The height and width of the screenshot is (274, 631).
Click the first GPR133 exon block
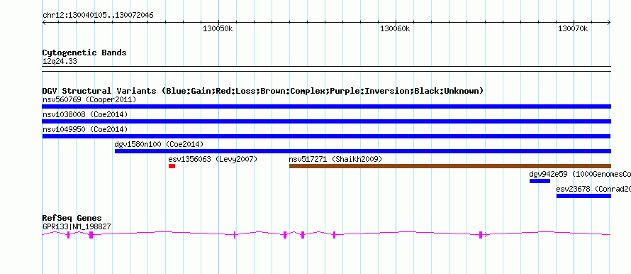coord(68,235)
